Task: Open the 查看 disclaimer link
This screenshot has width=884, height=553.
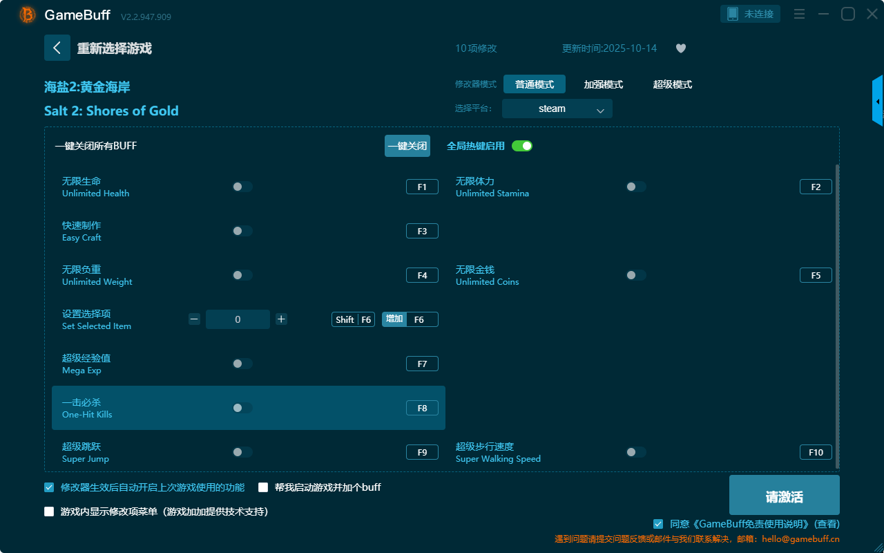Action: point(827,525)
